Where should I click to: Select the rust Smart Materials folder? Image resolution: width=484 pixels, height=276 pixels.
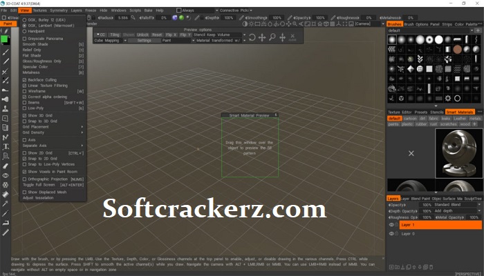[434, 124]
